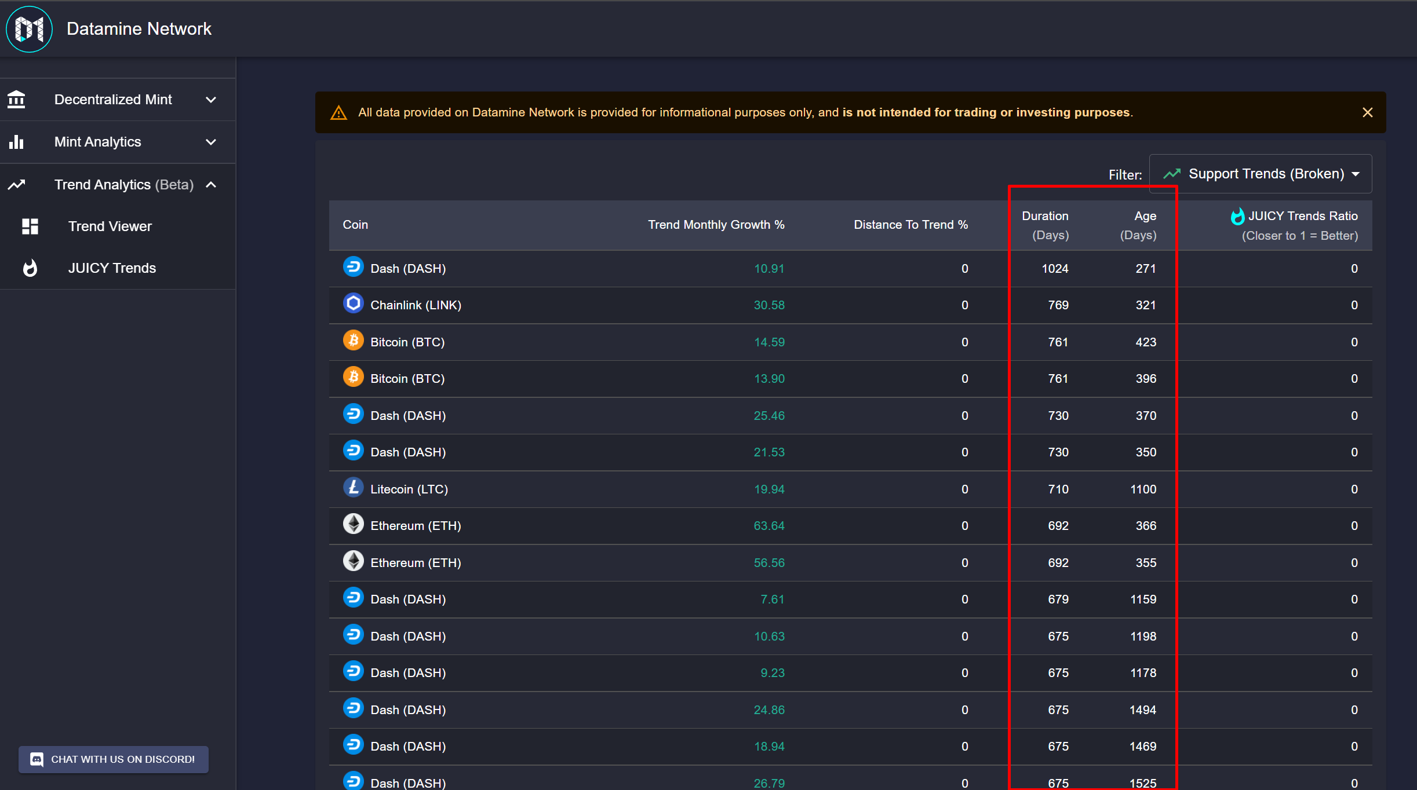Go to JUICY Trends page
This screenshot has height=790, width=1417.
tap(118, 268)
